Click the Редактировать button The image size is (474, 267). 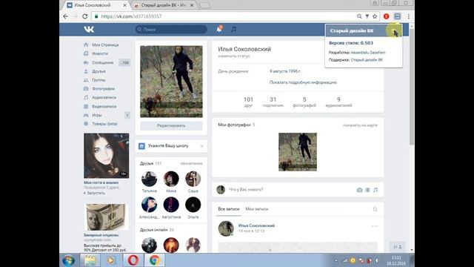click(171, 125)
